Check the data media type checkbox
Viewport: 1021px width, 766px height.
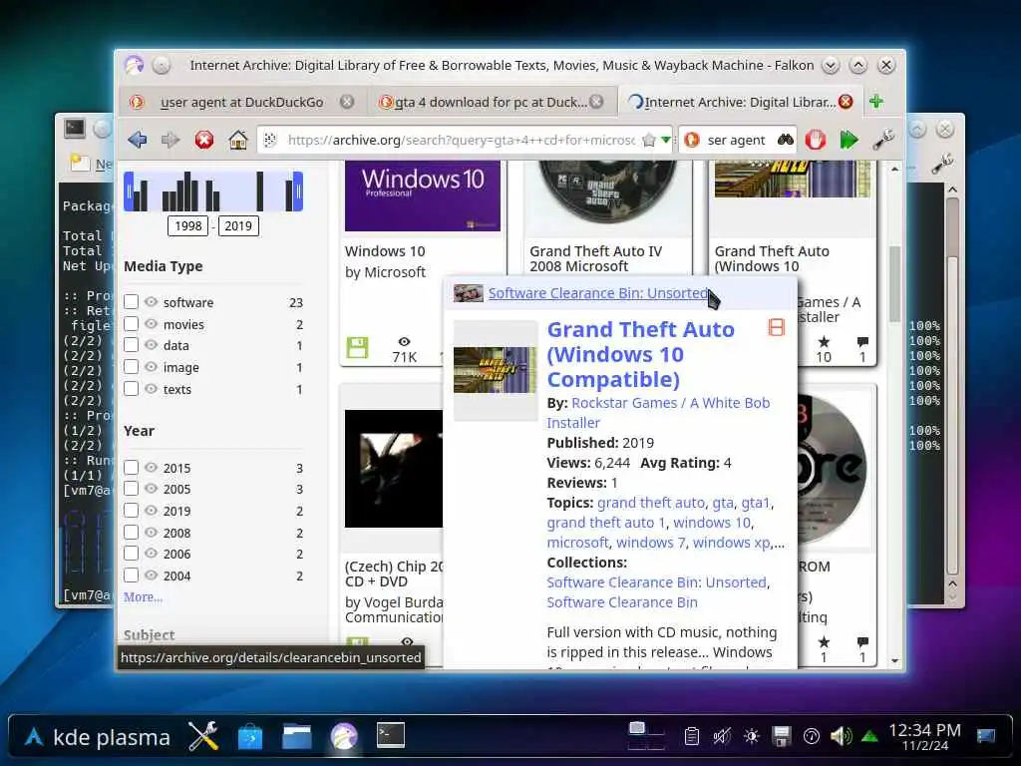[131, 344]
